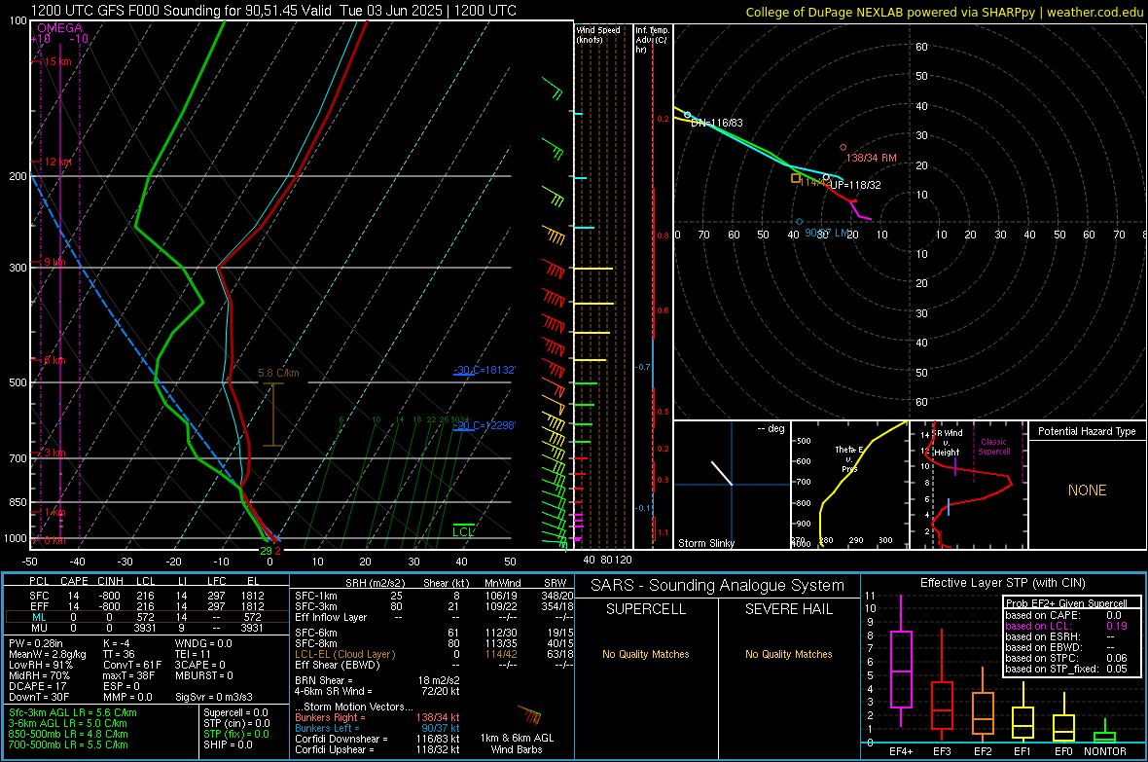The image size is (1148, 762).
Task: Click the 5.8 C/km lapse rate label
Action: click(x=278, y=373)
